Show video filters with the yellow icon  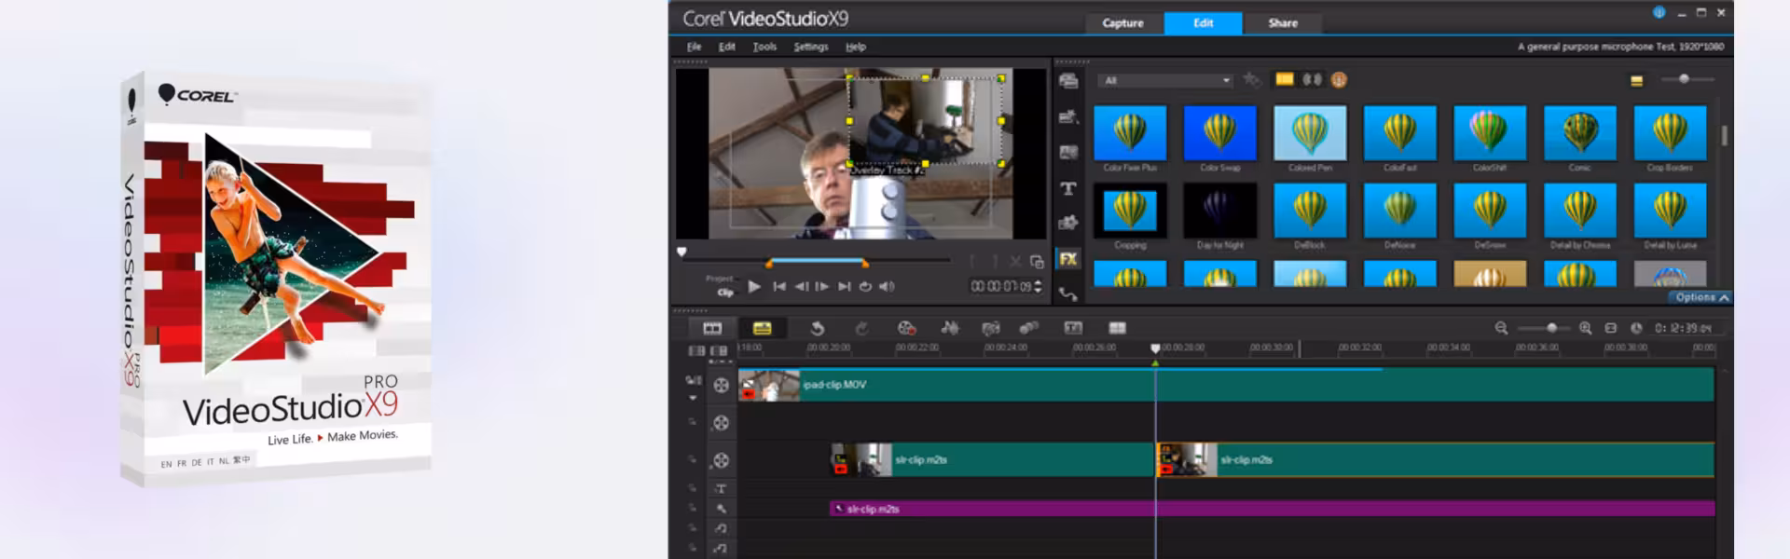(x=1285, y=80)
